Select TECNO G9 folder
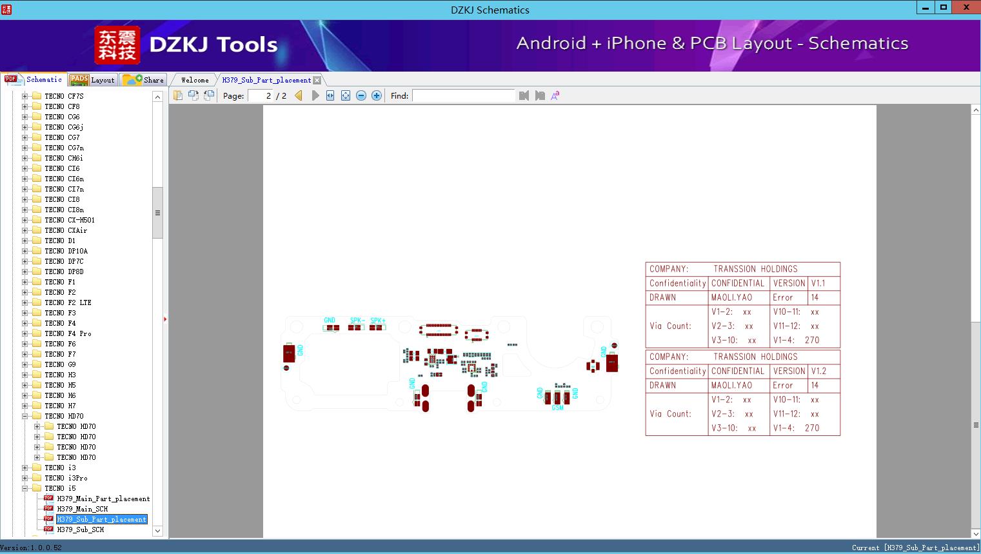Image resolution: width=981 pixels, height=554 pixels. 60,364
